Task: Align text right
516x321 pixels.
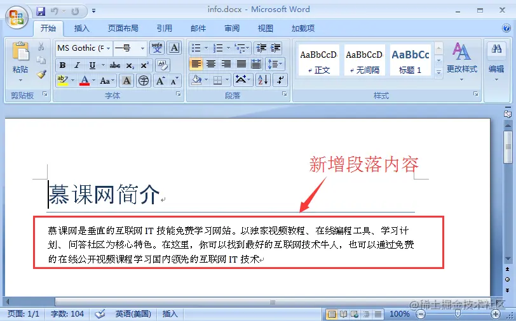Action: coord(226,63)
